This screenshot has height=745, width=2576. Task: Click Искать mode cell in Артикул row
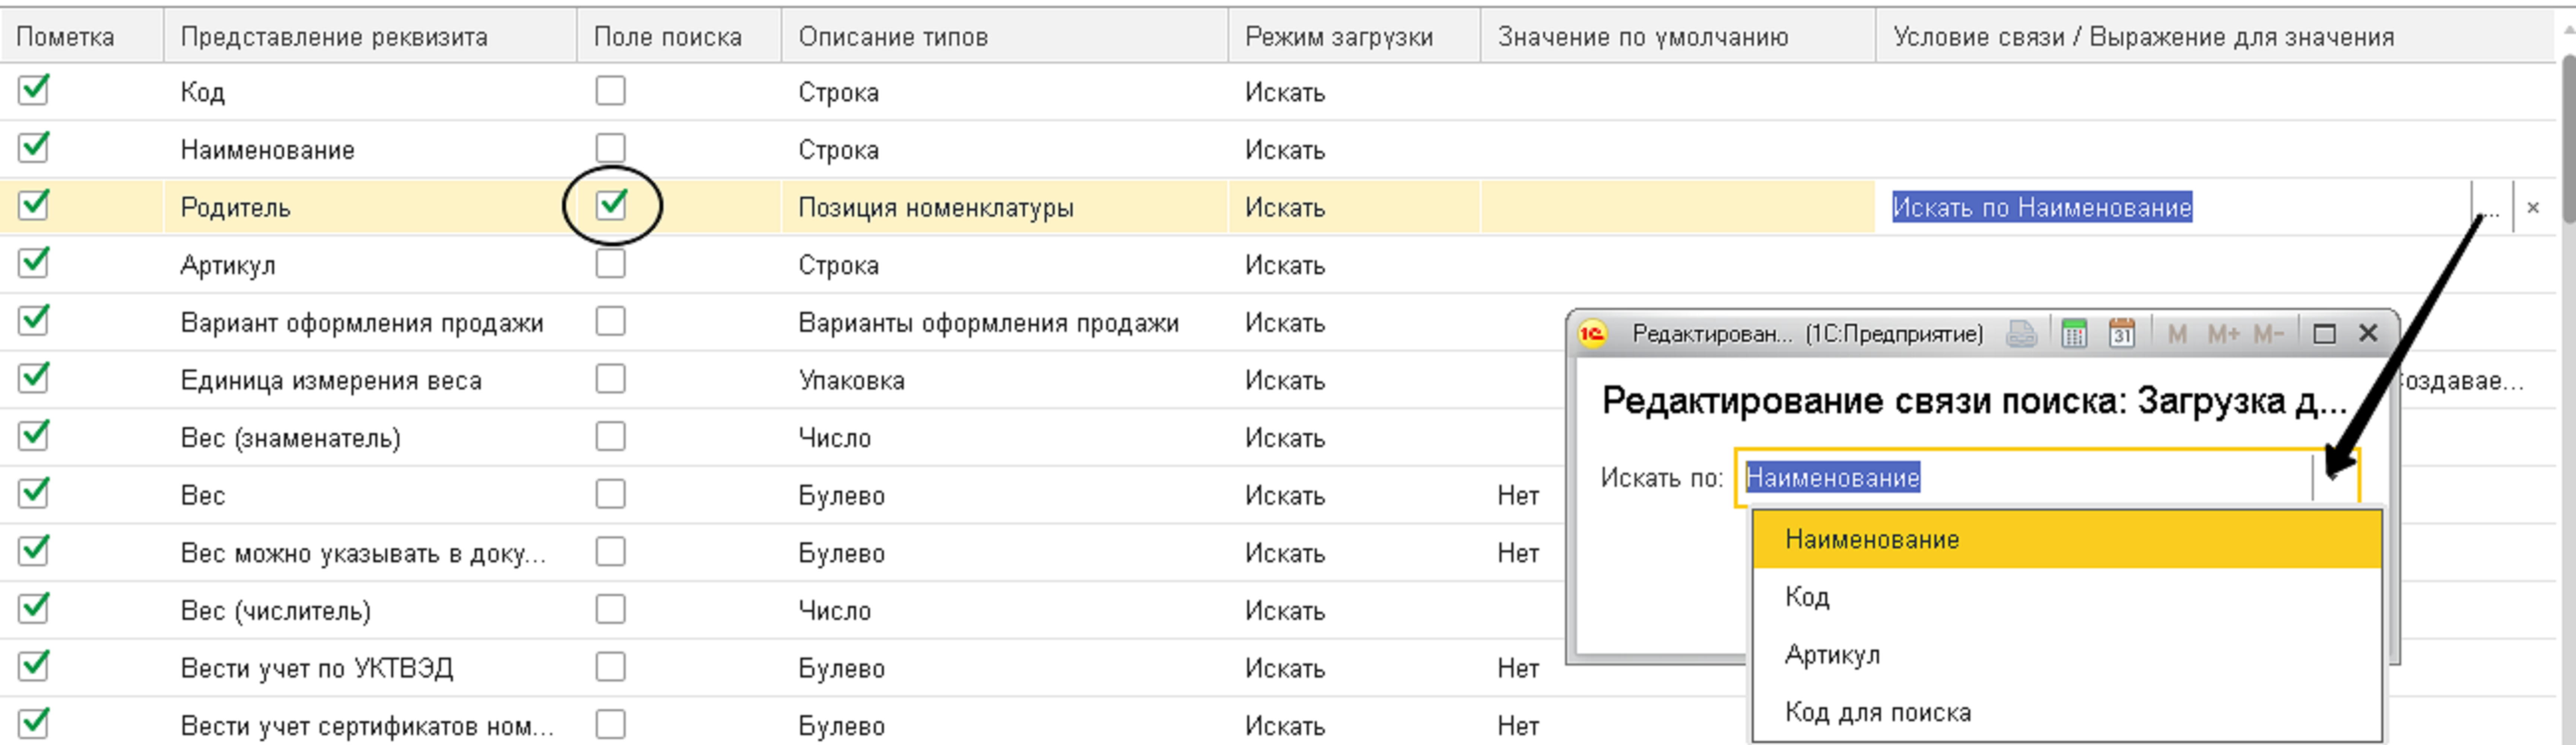click(x=1354, y=265)
